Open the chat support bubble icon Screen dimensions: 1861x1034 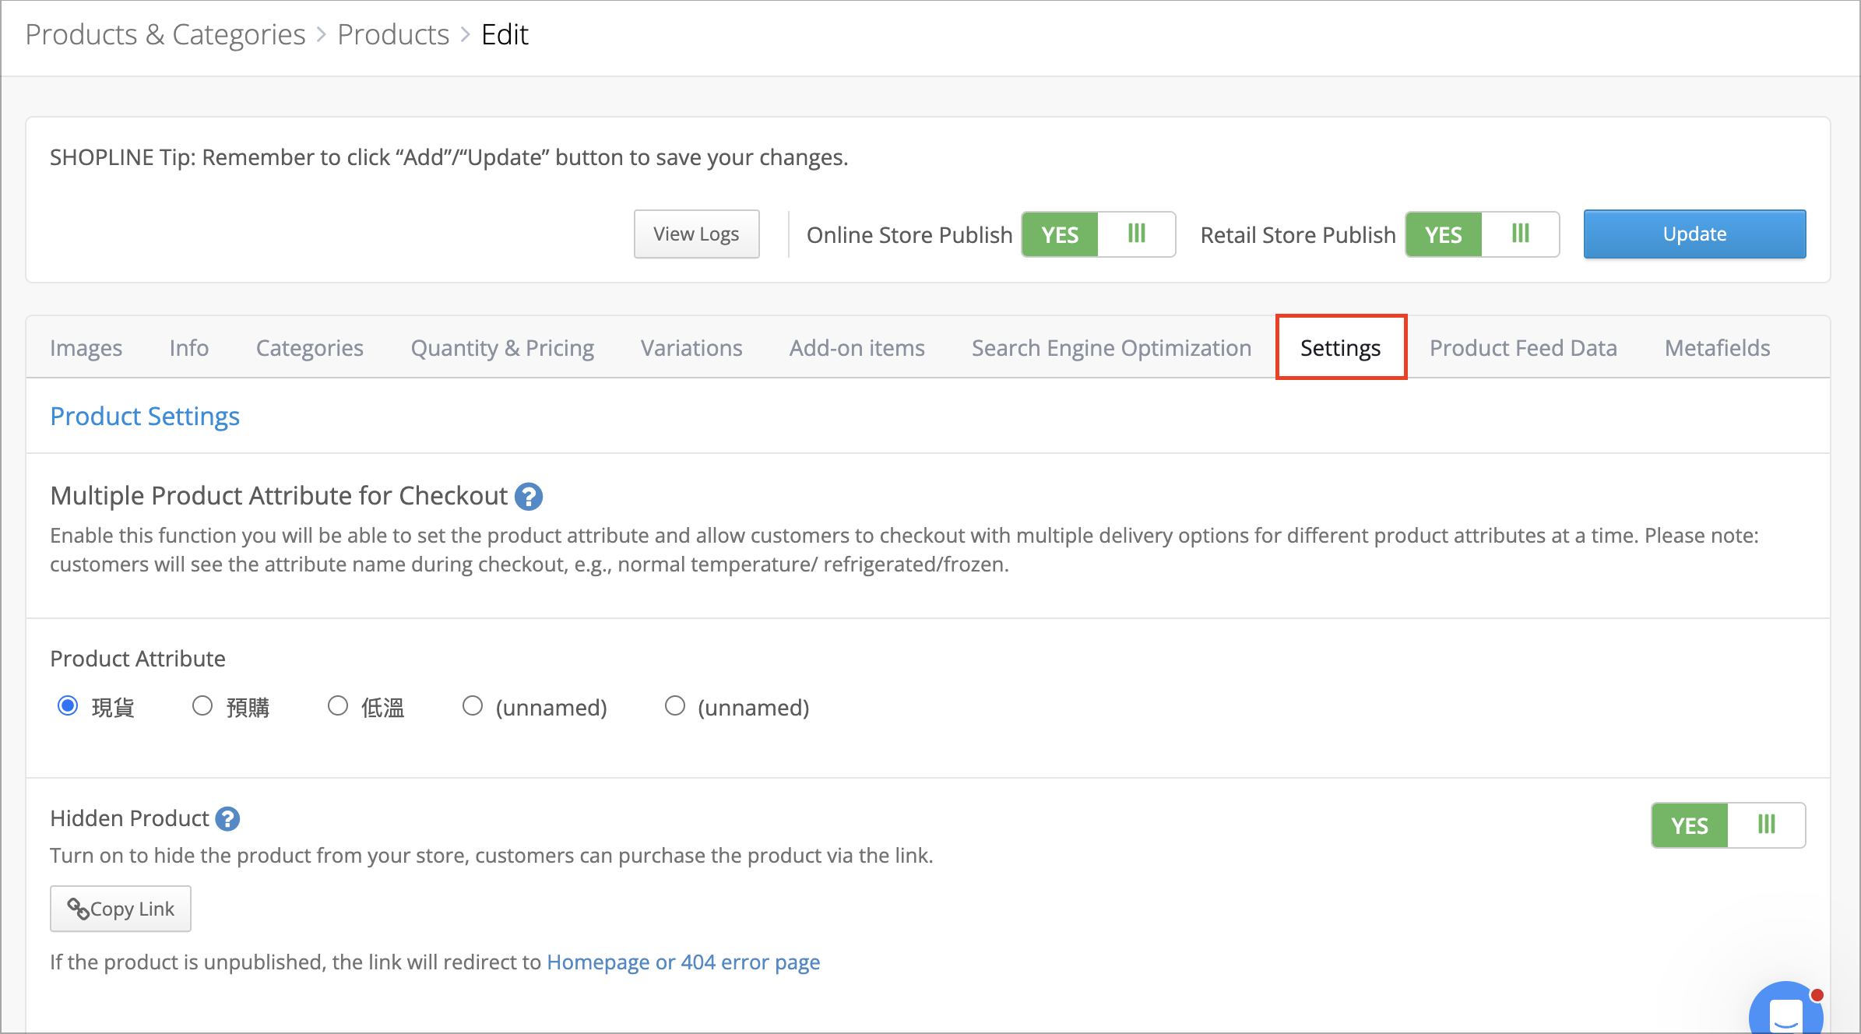(1787, 1008)
